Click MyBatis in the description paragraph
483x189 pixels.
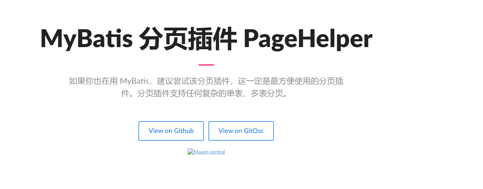pos(134,82)
